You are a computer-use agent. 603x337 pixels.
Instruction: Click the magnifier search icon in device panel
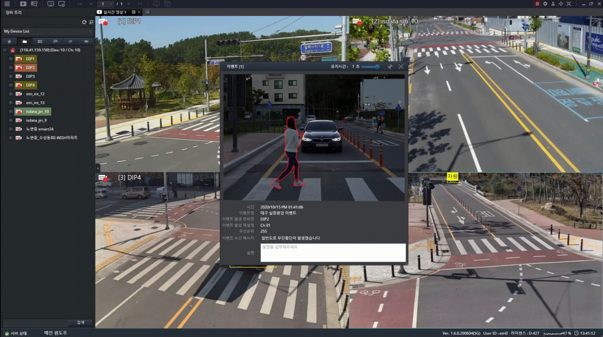[x=91, y=22]
